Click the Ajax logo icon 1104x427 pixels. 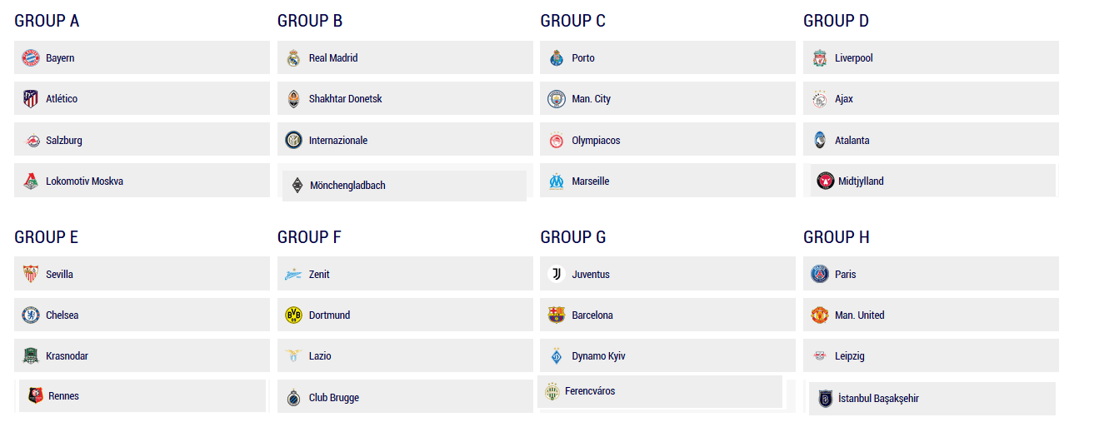(x=820, y=99)
